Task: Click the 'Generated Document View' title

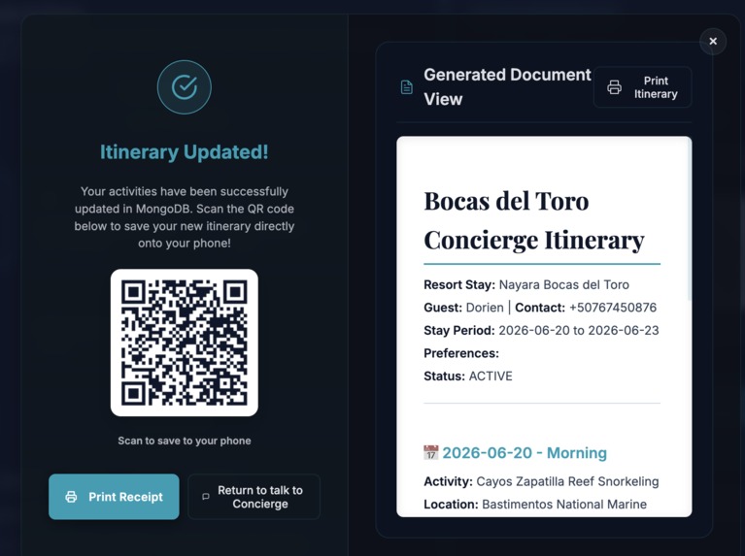Action: pyautogui.click(x=507, y=87)
